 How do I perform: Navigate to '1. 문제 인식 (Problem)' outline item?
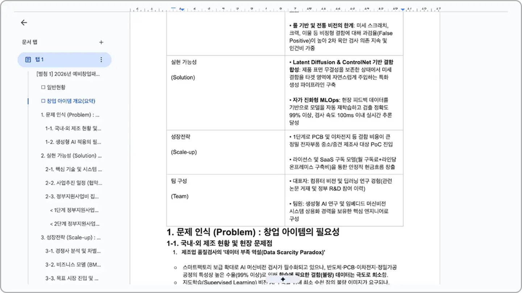pyautogui.click(x=70, y=115)
